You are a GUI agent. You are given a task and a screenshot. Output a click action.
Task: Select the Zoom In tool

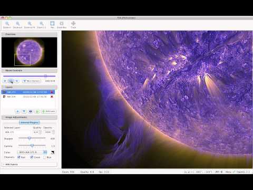[x=7, y=25]
